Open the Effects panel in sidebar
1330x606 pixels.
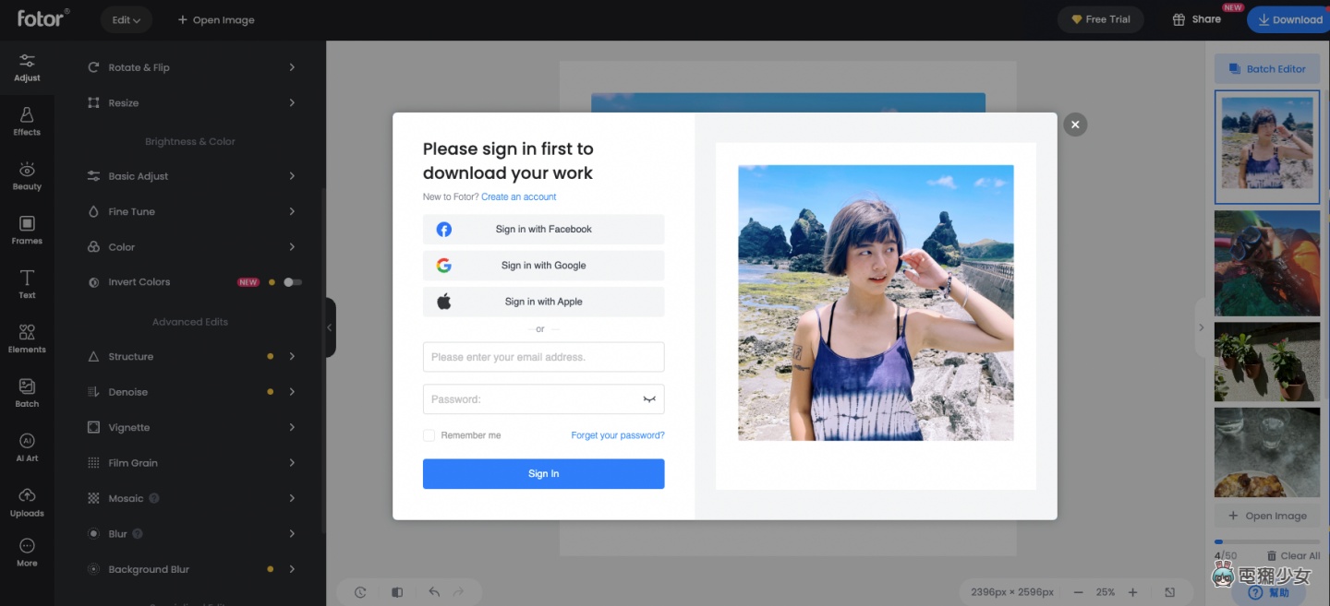[27, 121]
